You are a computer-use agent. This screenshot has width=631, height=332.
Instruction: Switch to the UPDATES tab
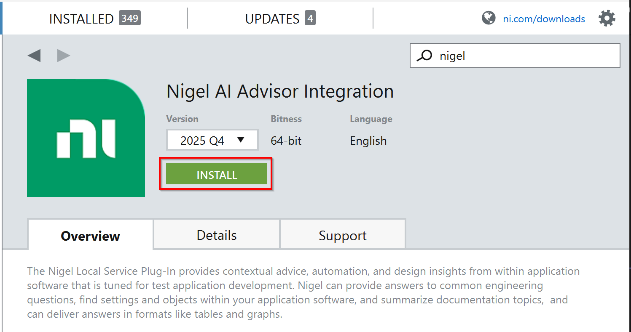click(x=272, y=19)
